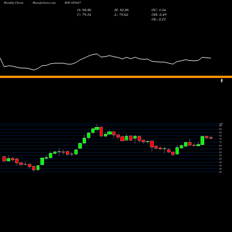The height and width of the screenshot is (232, 232).
Task: Select the open value 'O: 80.36'
Action: [x=84, y=10]
